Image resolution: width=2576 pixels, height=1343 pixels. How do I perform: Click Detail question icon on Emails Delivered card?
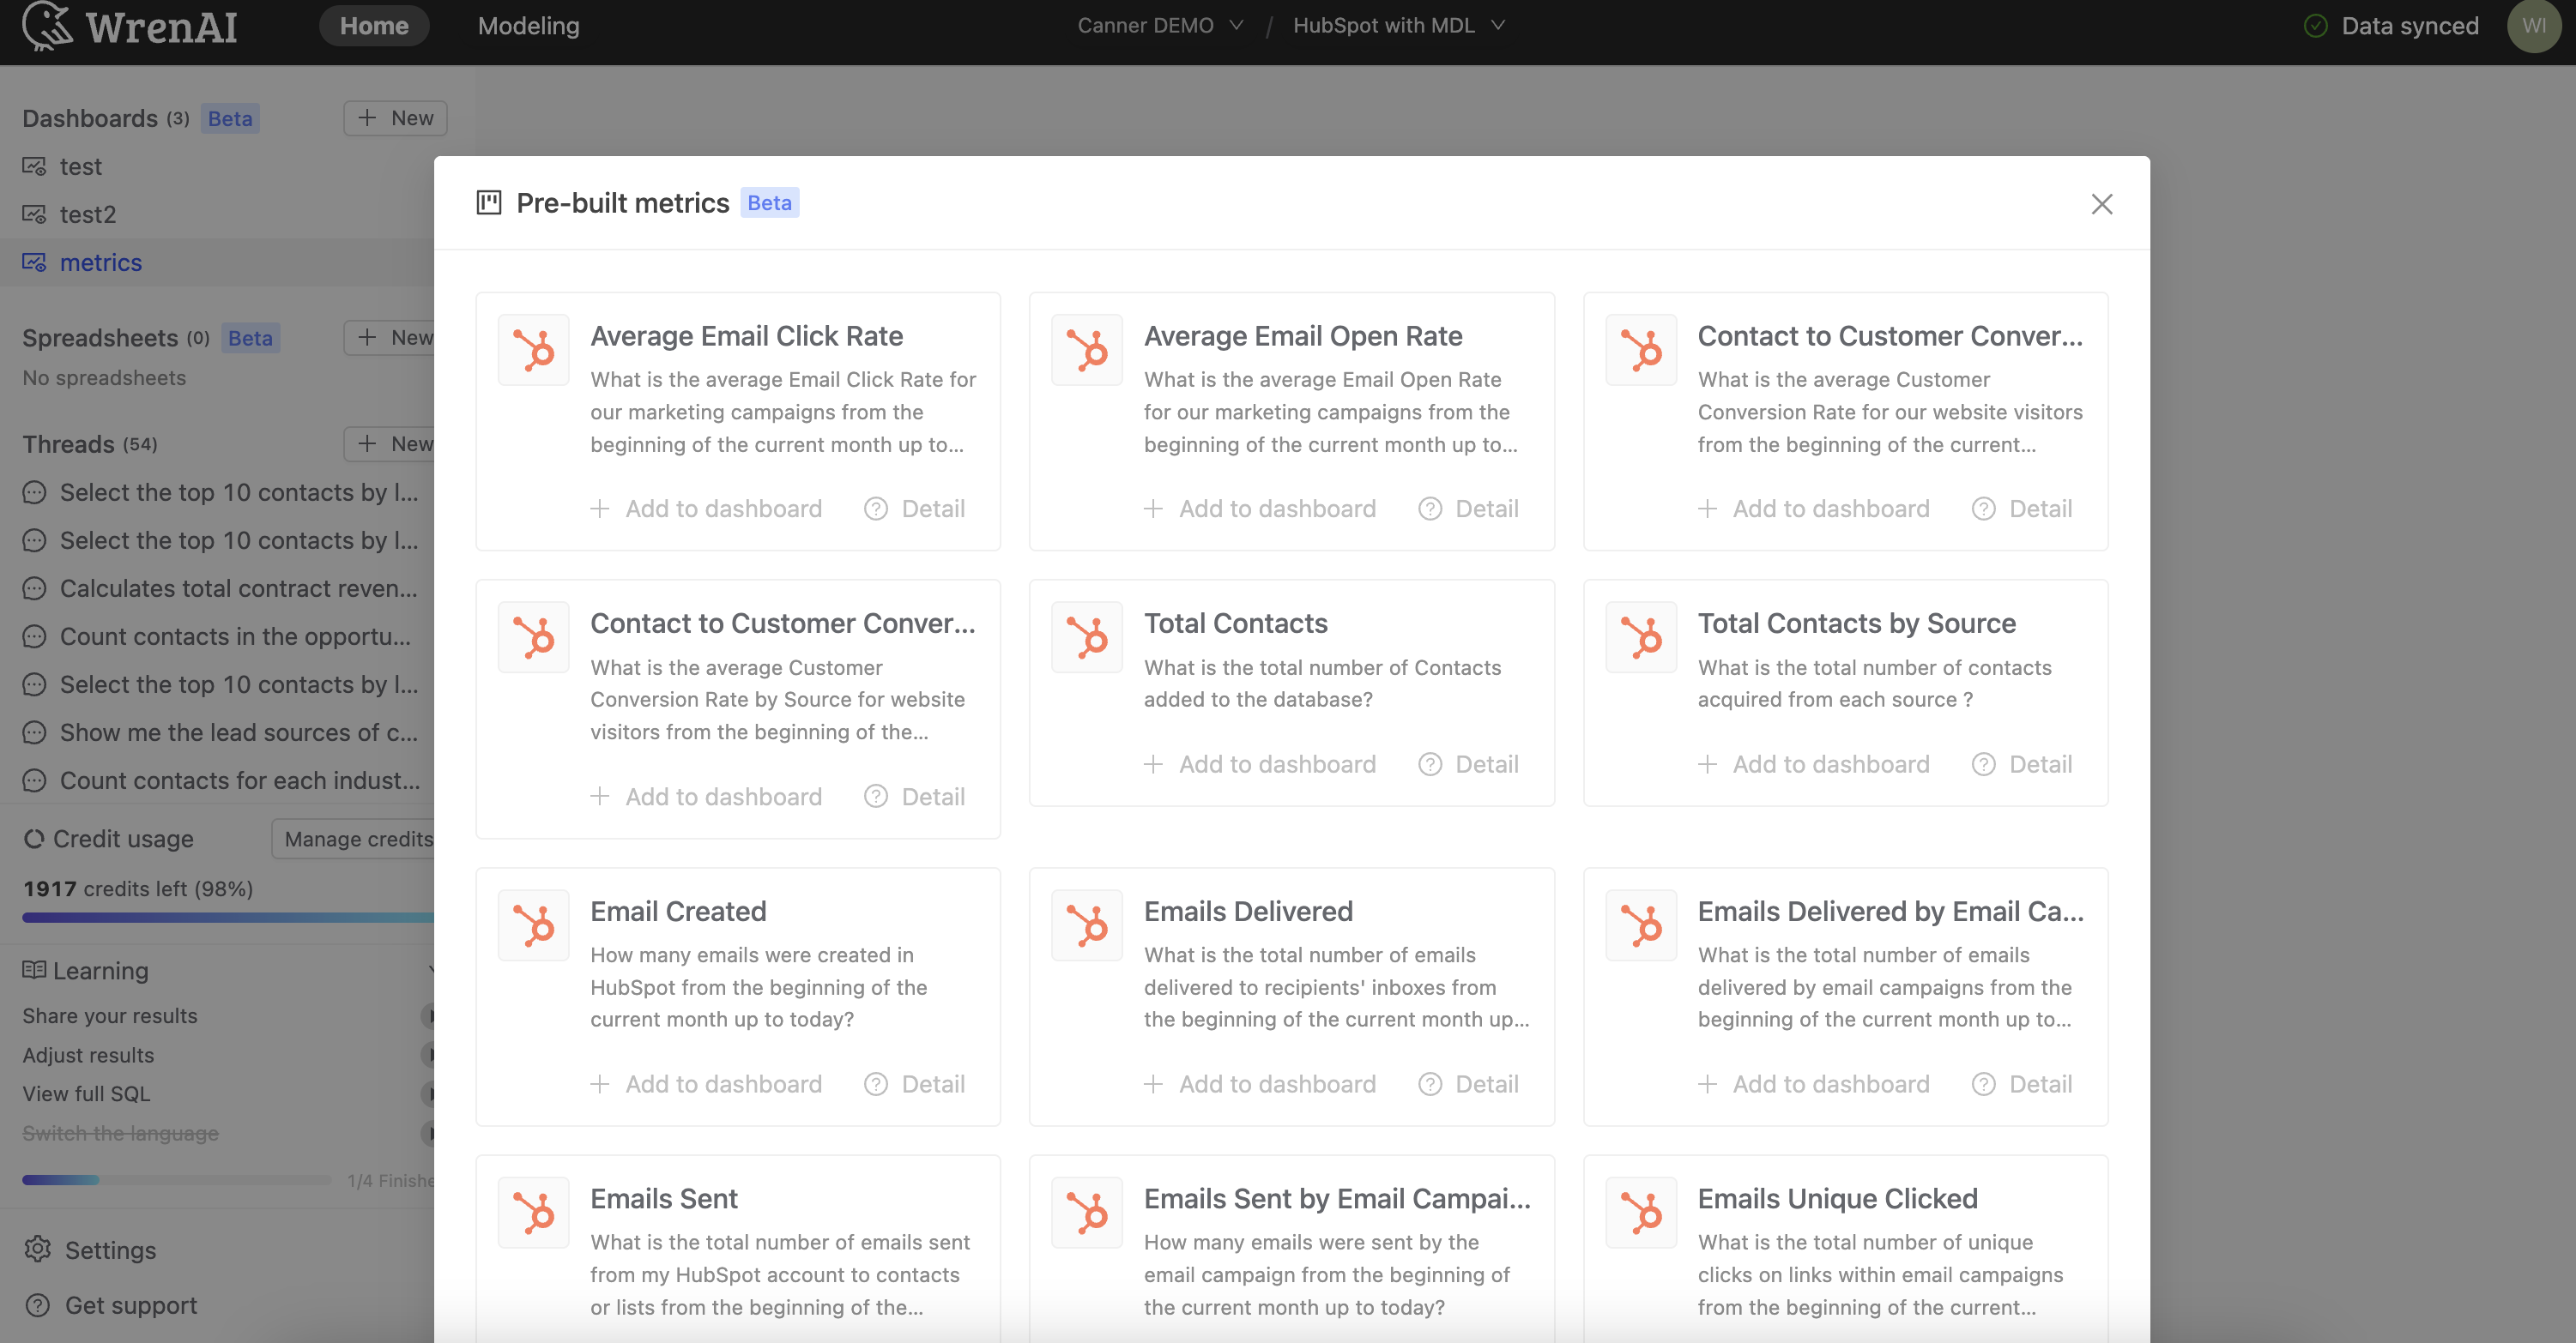pos(1430,1084)
